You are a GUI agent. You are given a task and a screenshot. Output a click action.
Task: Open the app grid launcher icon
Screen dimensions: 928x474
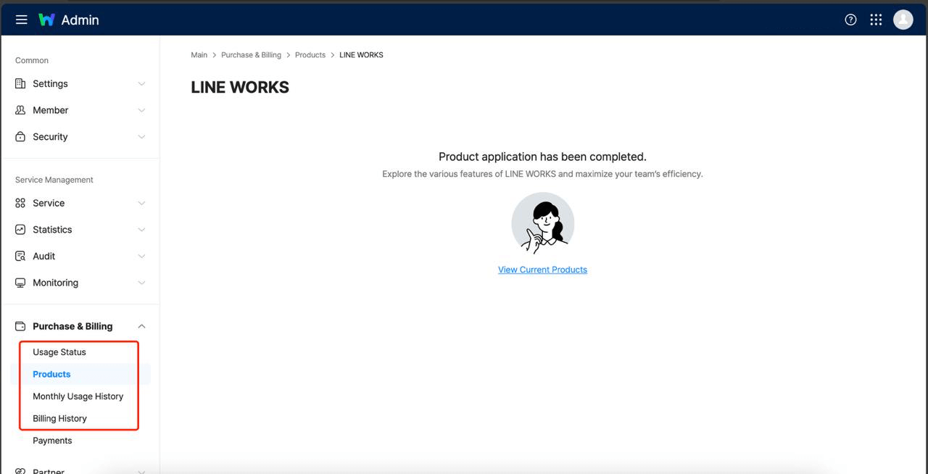pos(876,20)
